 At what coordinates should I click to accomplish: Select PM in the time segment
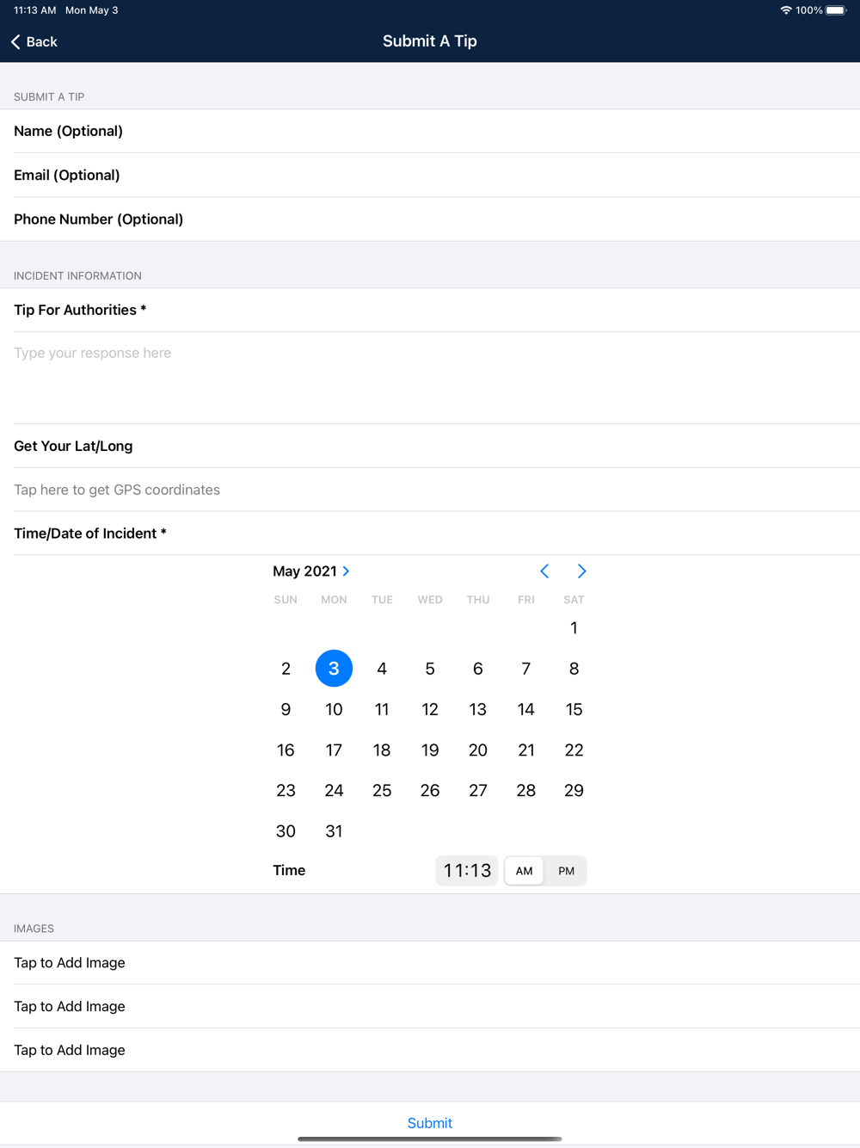[x=566, y=871]
